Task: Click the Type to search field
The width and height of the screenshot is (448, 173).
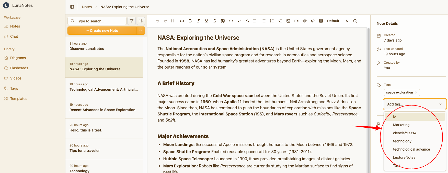Action: point(100,21)
